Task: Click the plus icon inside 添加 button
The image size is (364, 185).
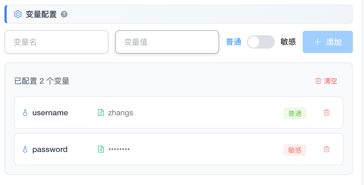Action: 317,42
